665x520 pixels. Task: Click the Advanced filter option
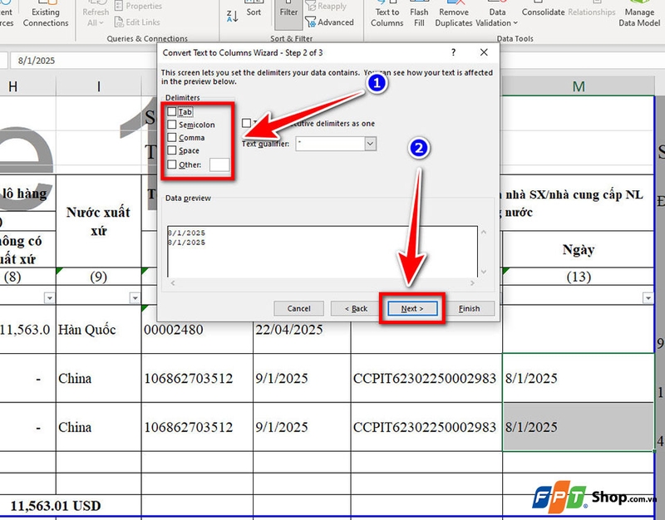pyautogui.click(x=332, y=22)
